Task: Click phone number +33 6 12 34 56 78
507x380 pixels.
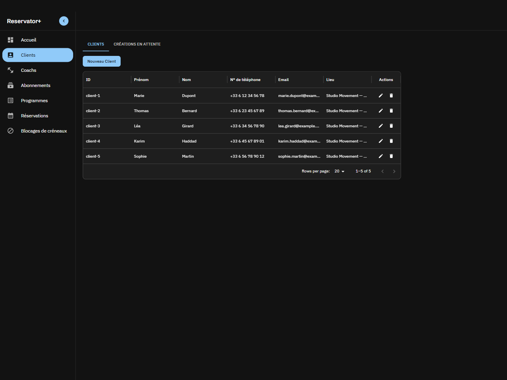Action: pos(247,96)
